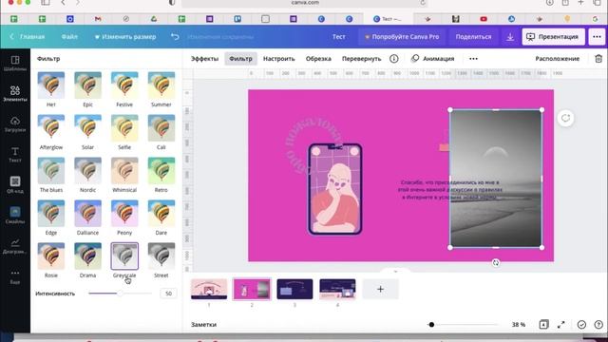Viewport: 608px width, 342px height.
Task: Open the Uploads sidebar panel
Action: pos(15,124)
